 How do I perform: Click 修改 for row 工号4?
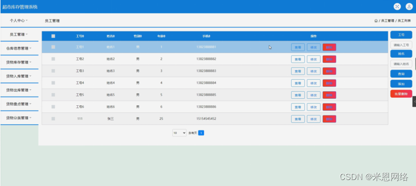(x=314, y=83)
